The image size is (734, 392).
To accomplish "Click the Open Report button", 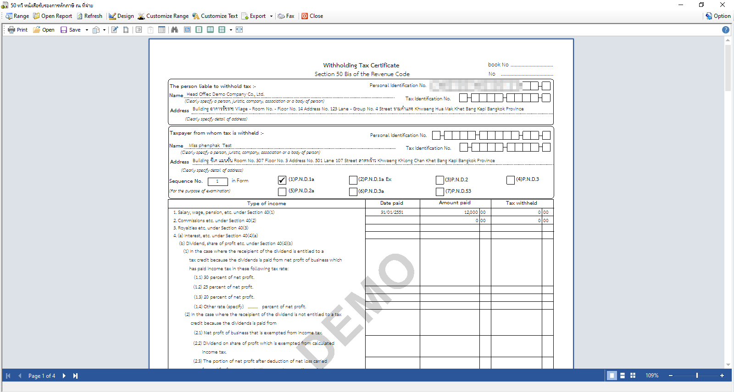I will pyautogui.click(x=52, y=16).
